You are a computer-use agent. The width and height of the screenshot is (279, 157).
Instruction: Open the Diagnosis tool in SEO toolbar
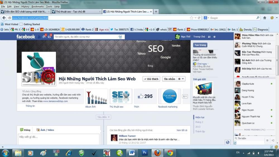click(261, 30)
